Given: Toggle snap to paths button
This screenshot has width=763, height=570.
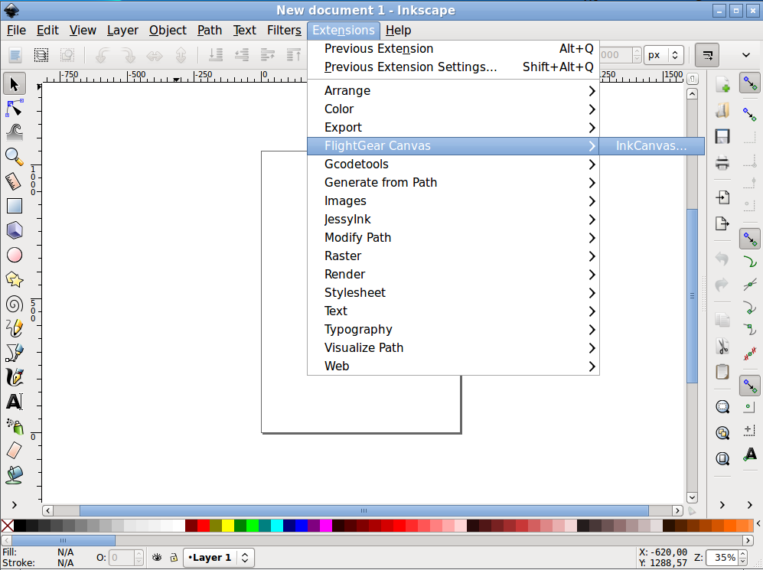Looking at the screenshot, I should [x=750, y=262].
